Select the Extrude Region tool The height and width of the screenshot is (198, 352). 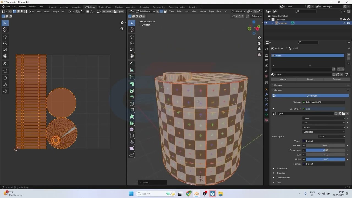pos(132,84)
